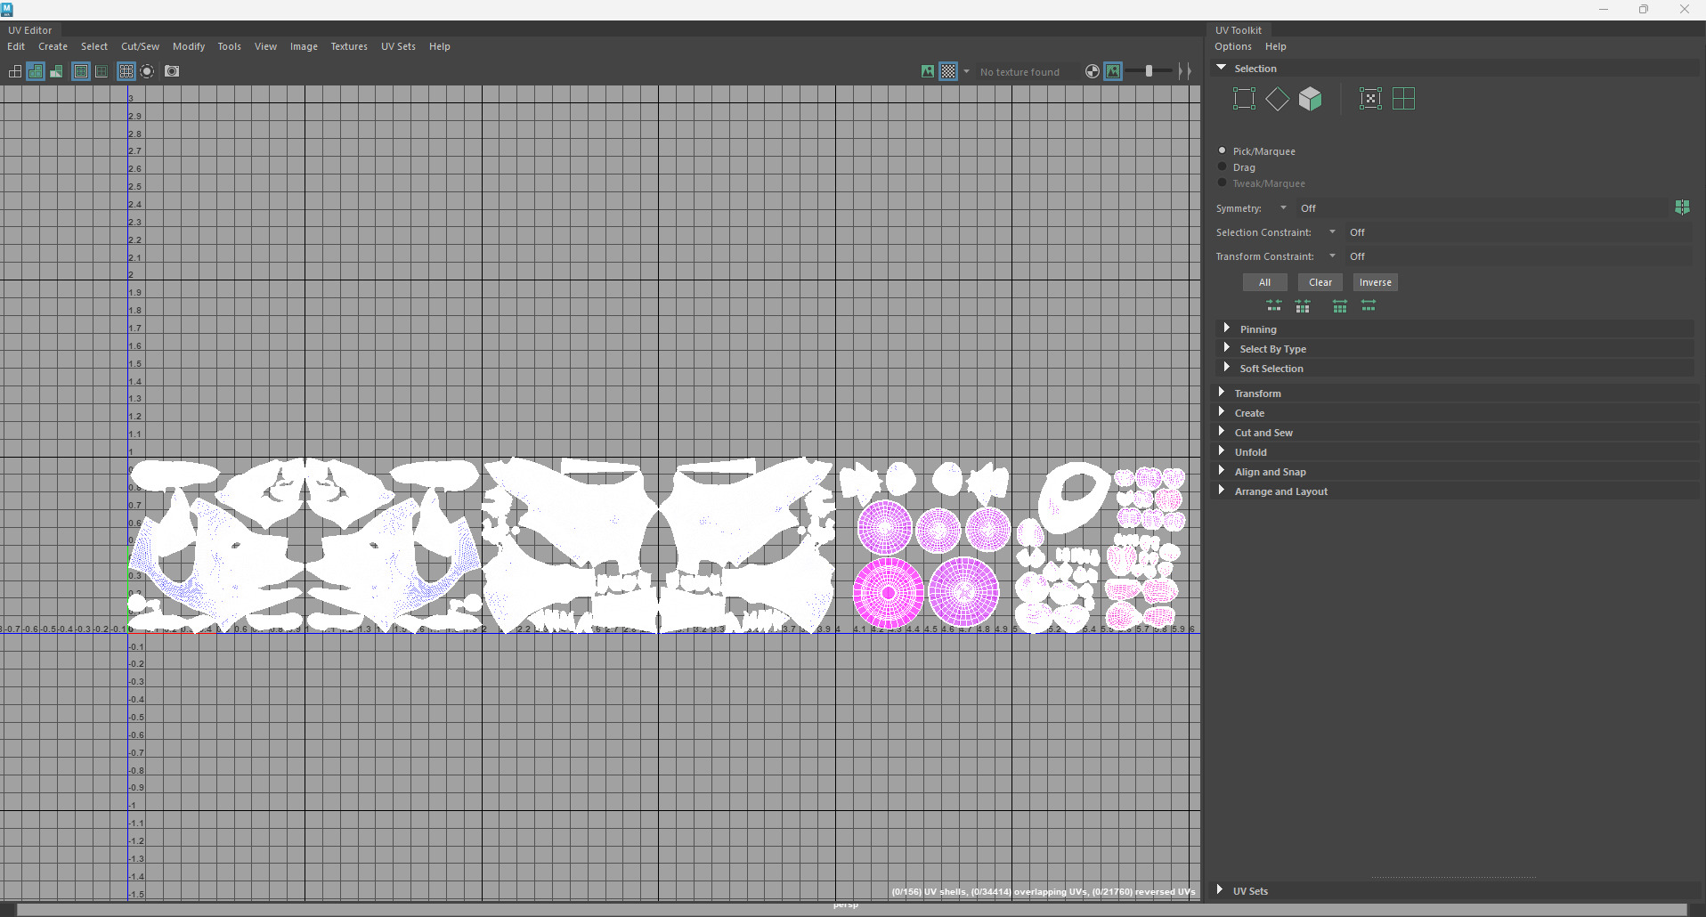Toggle the shaded UV shells display icon
This screenshot has height=917, width=1706.
[36, 71]
